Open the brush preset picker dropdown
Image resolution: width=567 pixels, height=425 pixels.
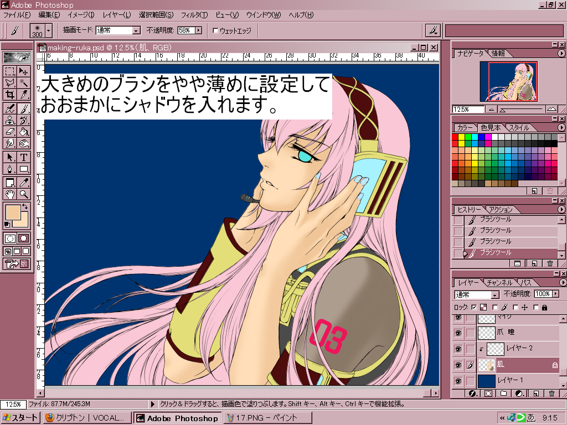pyautogui.click(x=49, y=31)
